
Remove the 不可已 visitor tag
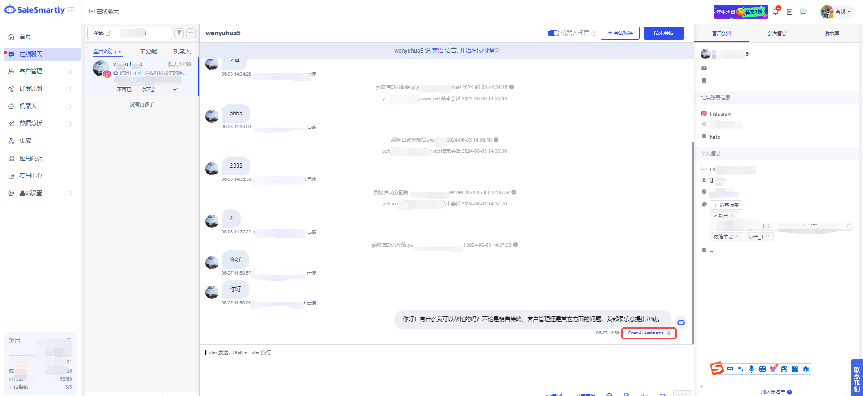coord(732,215)
